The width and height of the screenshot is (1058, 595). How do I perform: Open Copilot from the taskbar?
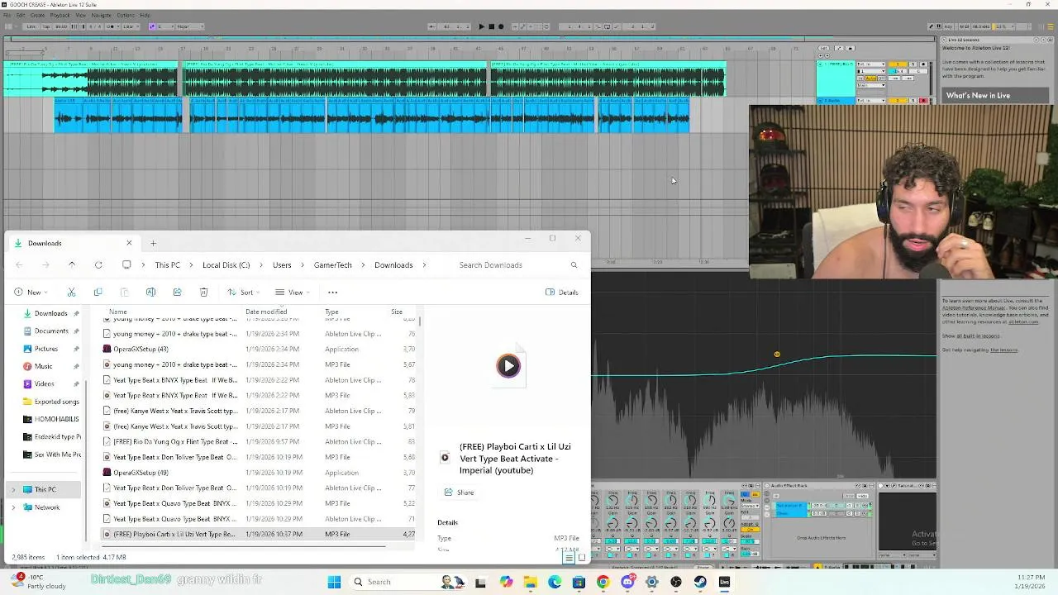pyautogui.click(x=506, y=582)
